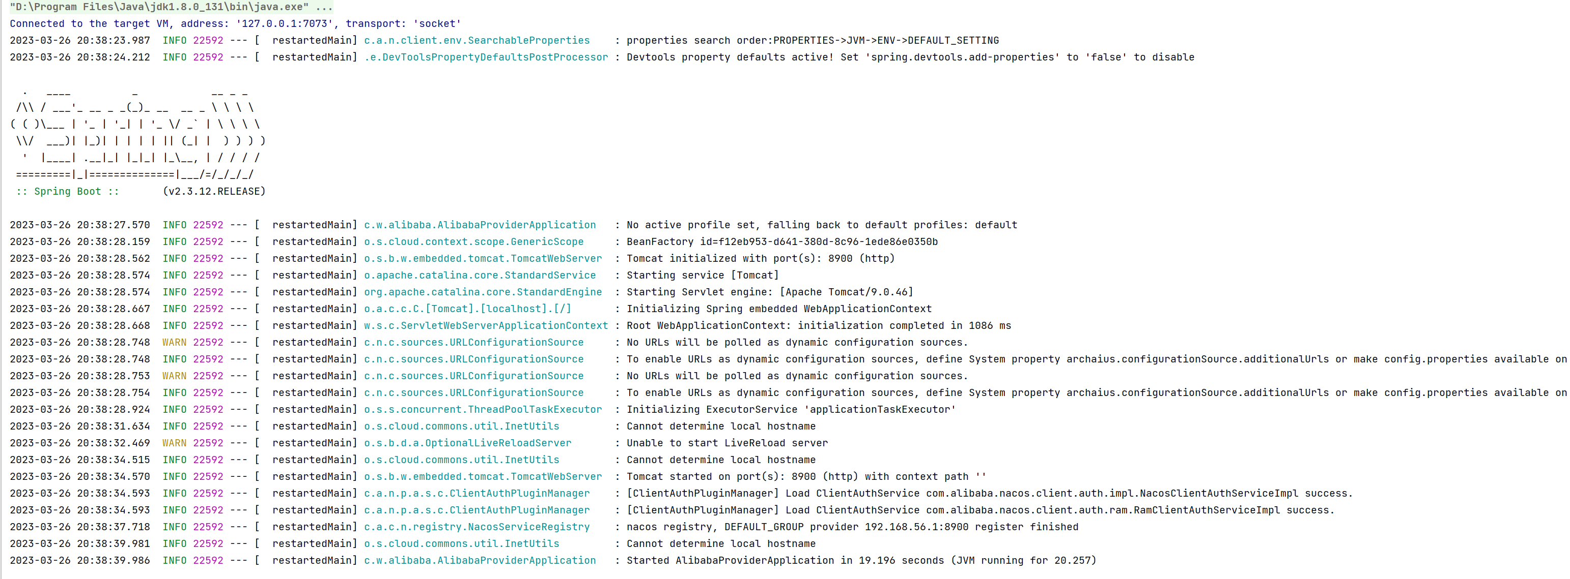Click the ThreadPoolTaskExecutor logger class name
Screen dimensions: 1570x579
(483, 410)
